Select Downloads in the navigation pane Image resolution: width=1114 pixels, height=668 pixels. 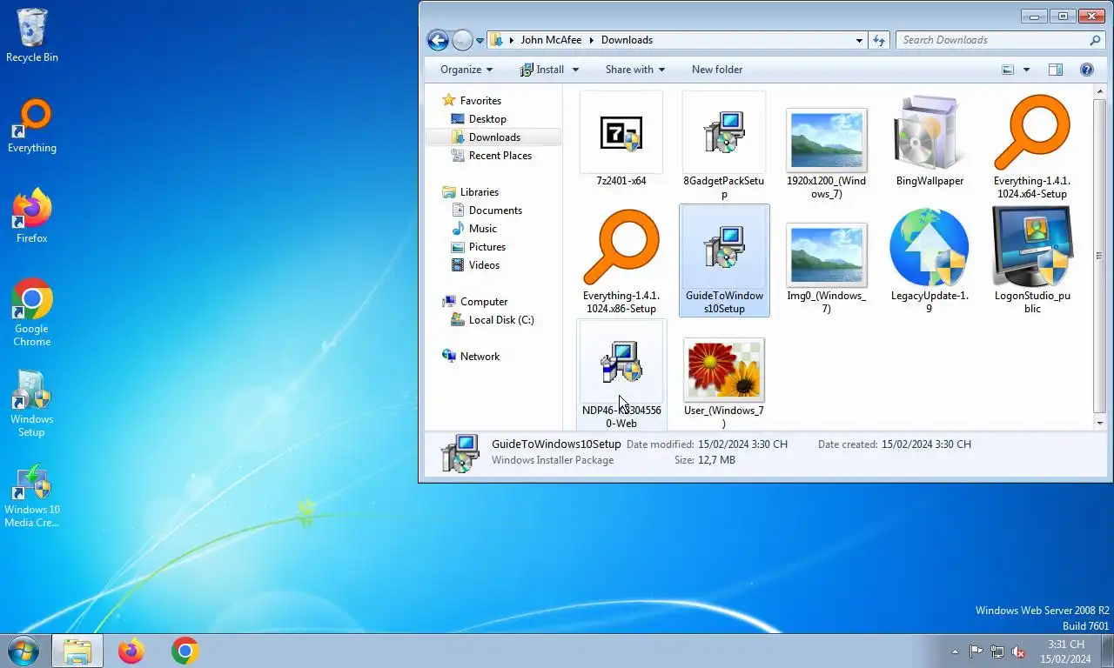click(x=493, y=137)
